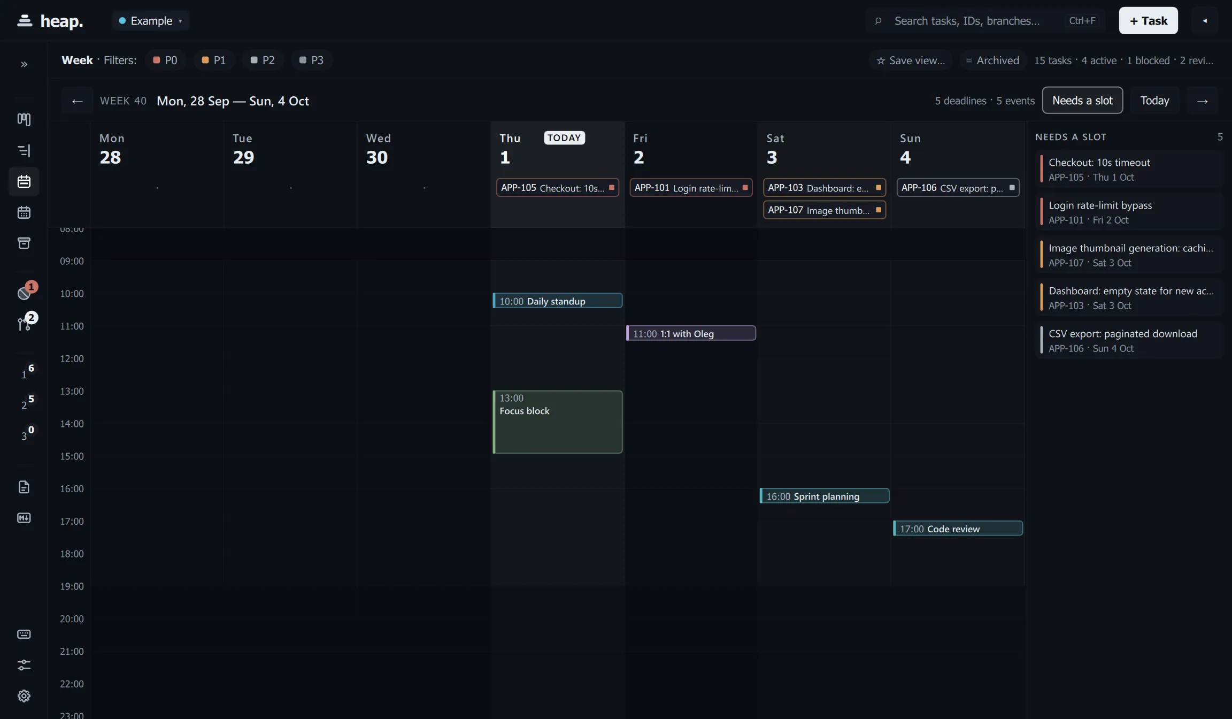
Task: Click the TODAY badge on Thursday
Action: pos(564,138)
